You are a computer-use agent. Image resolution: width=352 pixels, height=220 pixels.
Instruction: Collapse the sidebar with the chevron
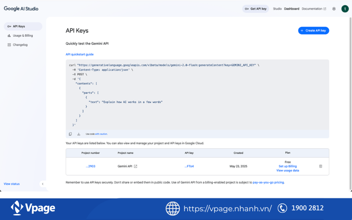click(43, 184)
